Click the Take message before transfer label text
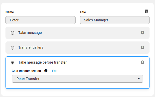The image size is (155, 97). click(42, 62)
